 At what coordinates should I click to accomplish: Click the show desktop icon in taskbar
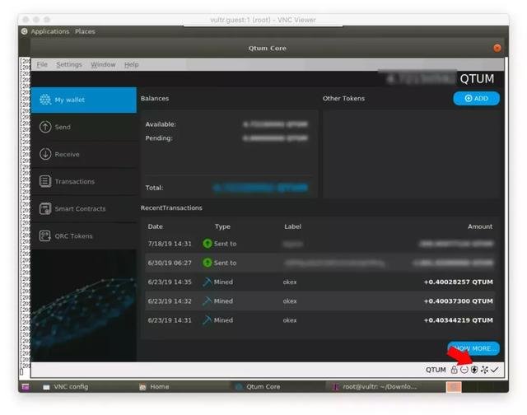[x=26, y=387]
